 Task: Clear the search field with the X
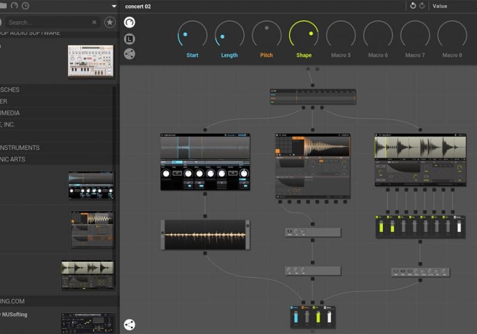(94, 22)
